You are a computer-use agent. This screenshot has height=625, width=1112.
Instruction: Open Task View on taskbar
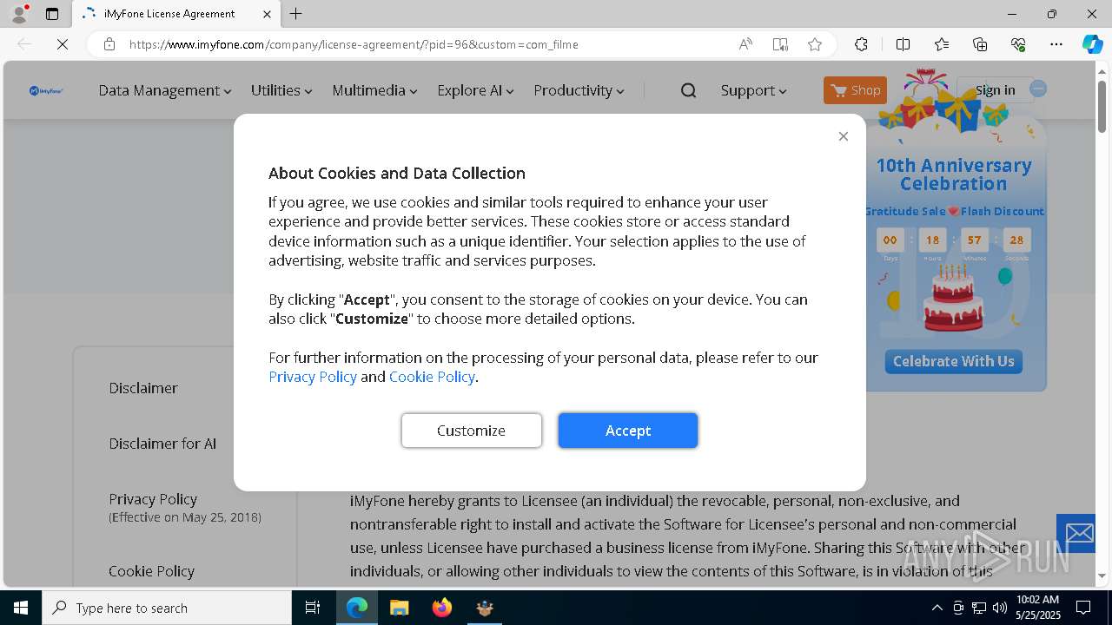313,608
